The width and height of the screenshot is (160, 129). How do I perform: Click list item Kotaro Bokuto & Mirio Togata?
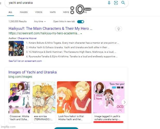[x=72, y=43]
